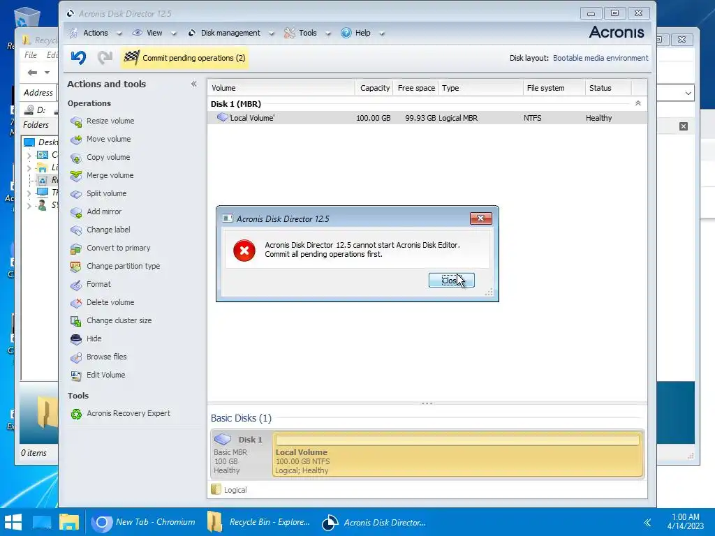This screenshot has width=715, height=536.
Task: Click the taskbar clock showing 1:00 AM
Action: tap(686, 521)
